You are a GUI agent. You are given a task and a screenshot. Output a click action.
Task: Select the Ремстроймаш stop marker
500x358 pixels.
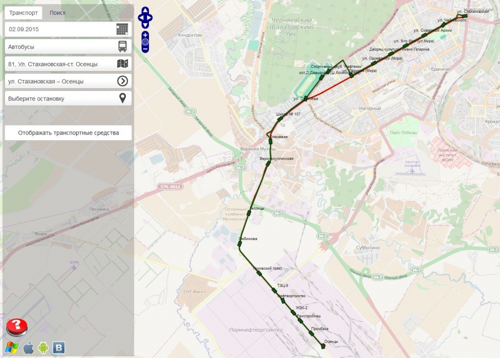coord(300,321)
